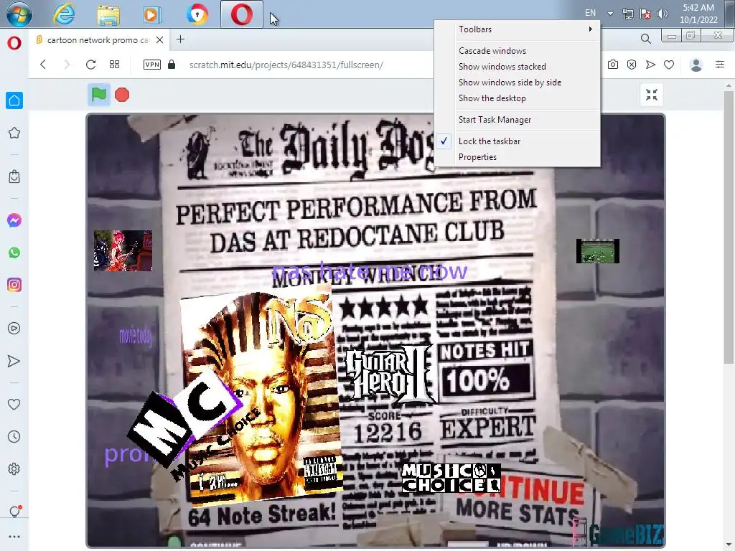Search tabs with magnifier icon
735x551 pixels.
(x=645, y=39)
